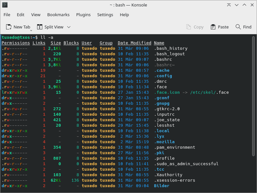
Task: Click the Keep Above Others title bar icon
Action: click(229, 5)
